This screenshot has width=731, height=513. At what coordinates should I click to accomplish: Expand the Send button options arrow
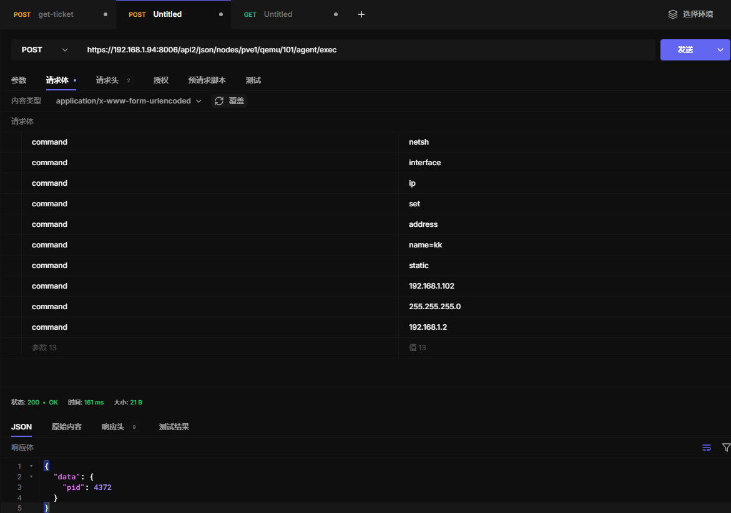click(x=720, y=50)
